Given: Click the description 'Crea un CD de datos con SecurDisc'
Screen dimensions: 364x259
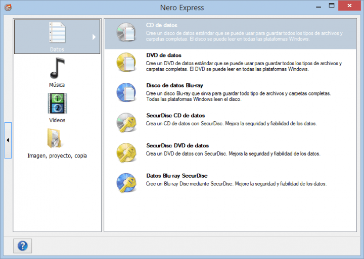Looking at the screenshot, I should pyautogui.click(x=231, y=124).
